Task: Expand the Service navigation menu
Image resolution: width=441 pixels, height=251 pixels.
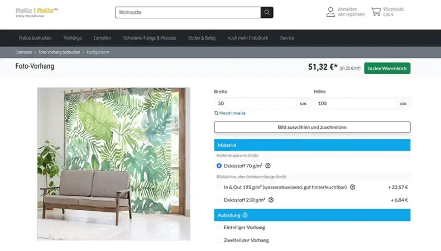Action: pos(287,38)
